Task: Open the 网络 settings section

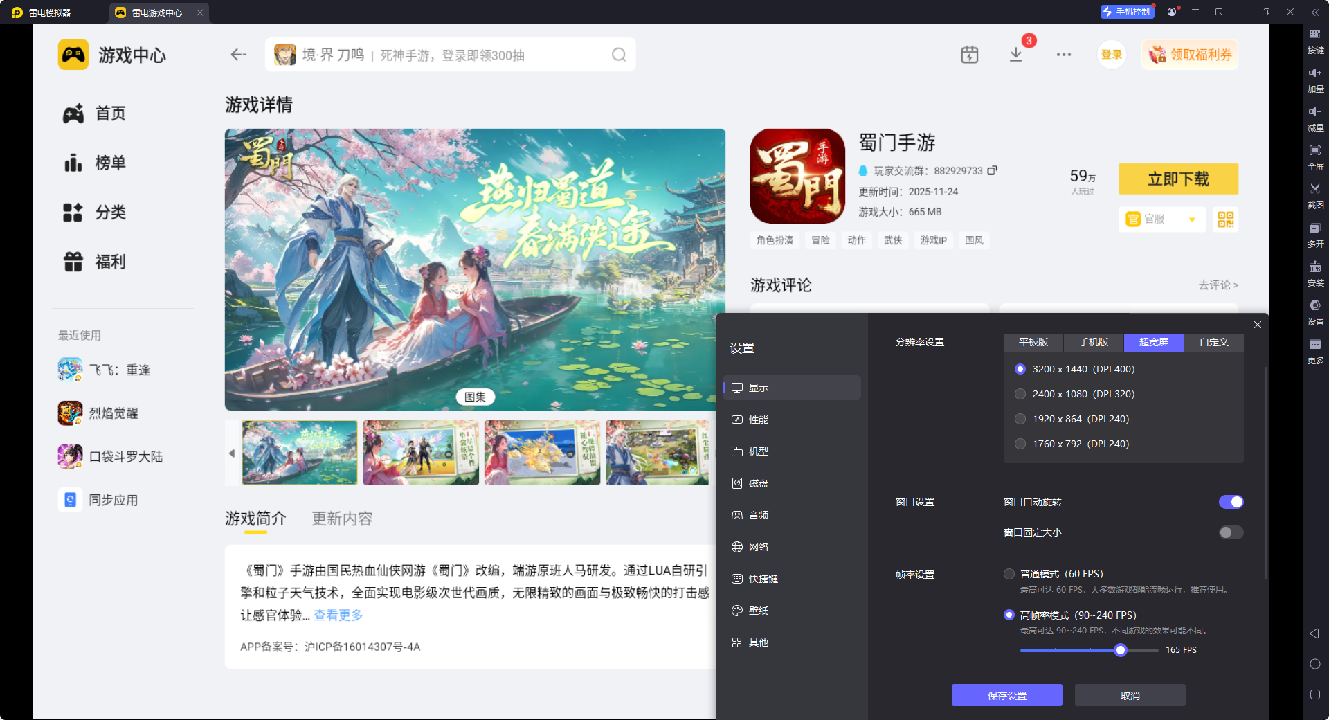Action: pyautogui.click(x=759, y=546)
